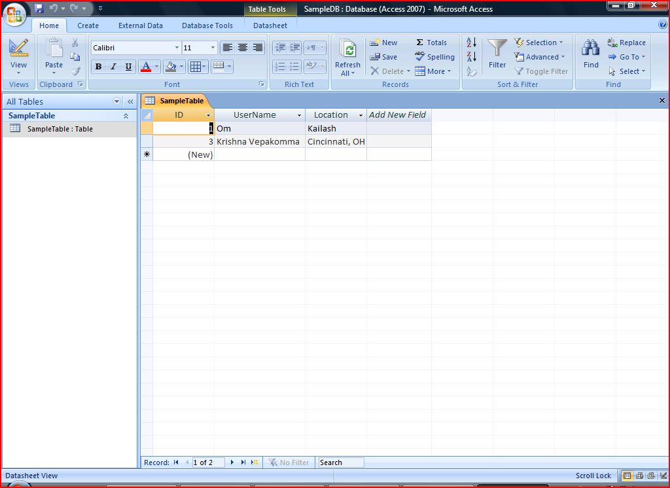
Task: Click the Format Painter brush icon
Action: click(x=76, y=71)
